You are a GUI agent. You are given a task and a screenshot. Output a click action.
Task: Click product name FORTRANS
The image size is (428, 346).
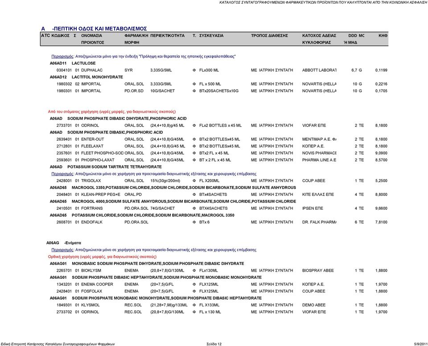coord(92,208)
